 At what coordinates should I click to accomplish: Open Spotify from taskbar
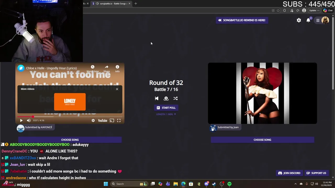pos(229,184)
